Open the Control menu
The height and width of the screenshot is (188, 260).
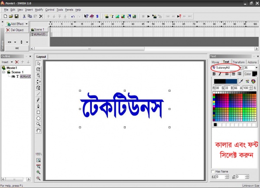pos(50,10)
